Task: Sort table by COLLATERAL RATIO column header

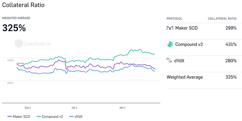Action: [x=222, y=19]
